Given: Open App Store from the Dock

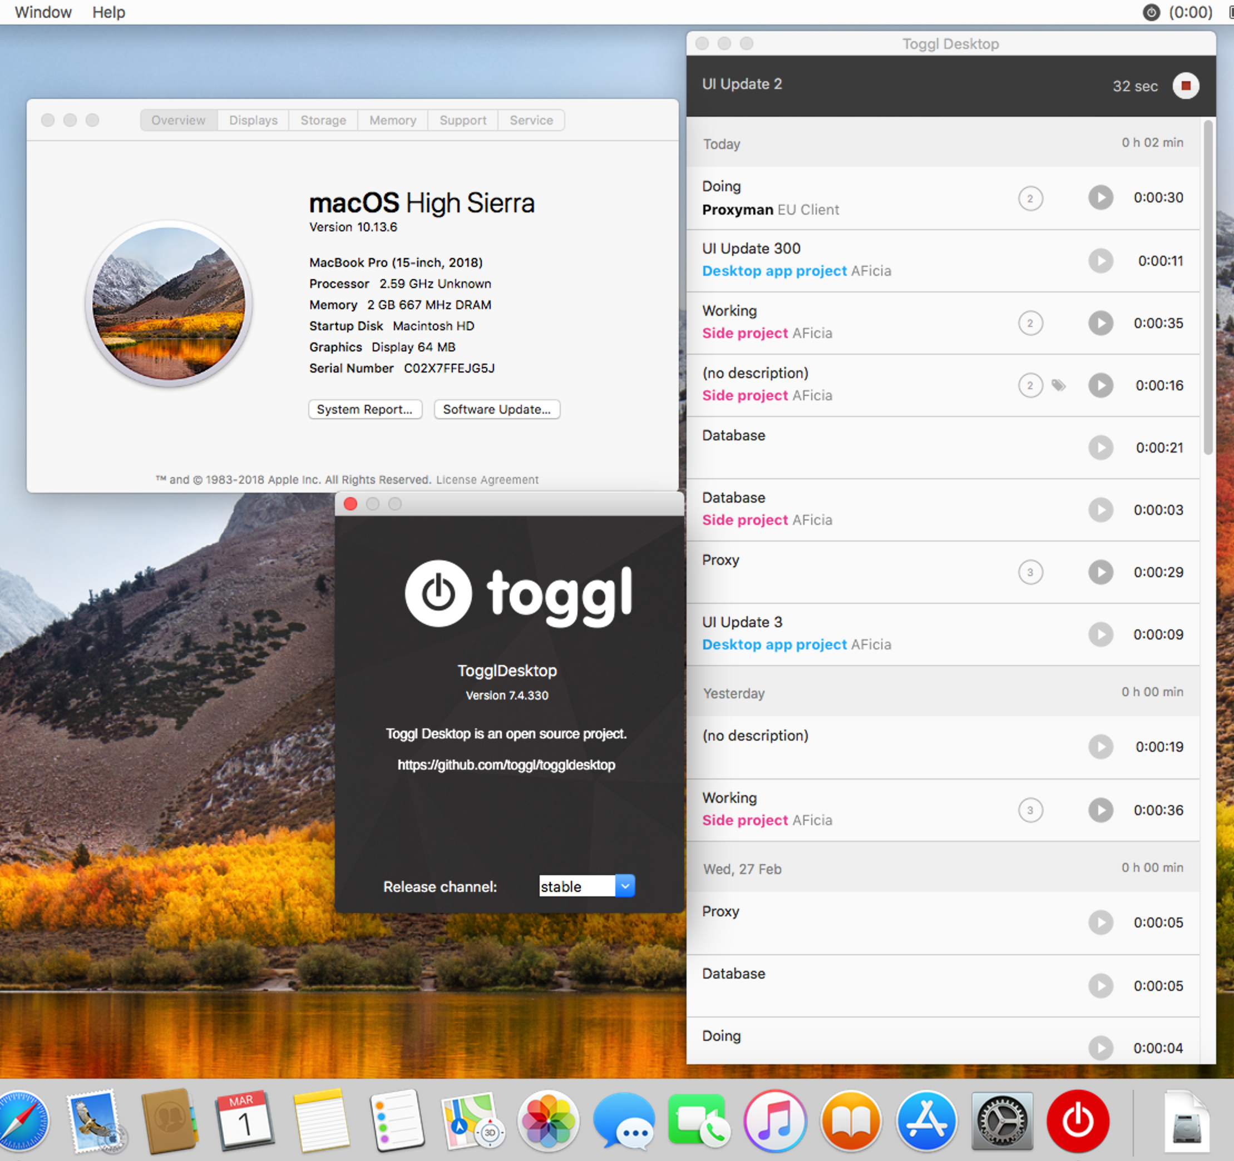Looking at the screenshot, I should pyautogui.click(x=926, y=1122).
